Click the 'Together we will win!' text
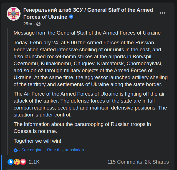This screenshot has width=177, height=170. coord(37,141)
